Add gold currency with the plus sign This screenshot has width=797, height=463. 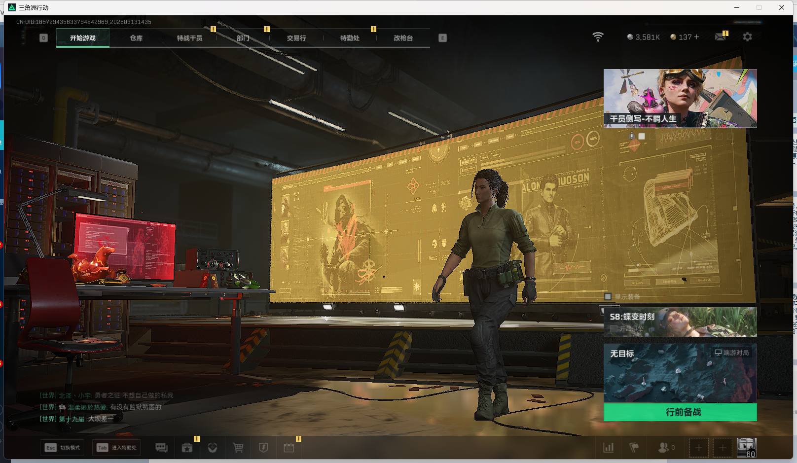point(696,37)
